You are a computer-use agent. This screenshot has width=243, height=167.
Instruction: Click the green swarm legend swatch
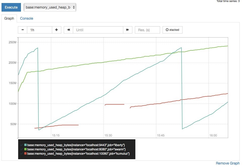coord(25,149)
